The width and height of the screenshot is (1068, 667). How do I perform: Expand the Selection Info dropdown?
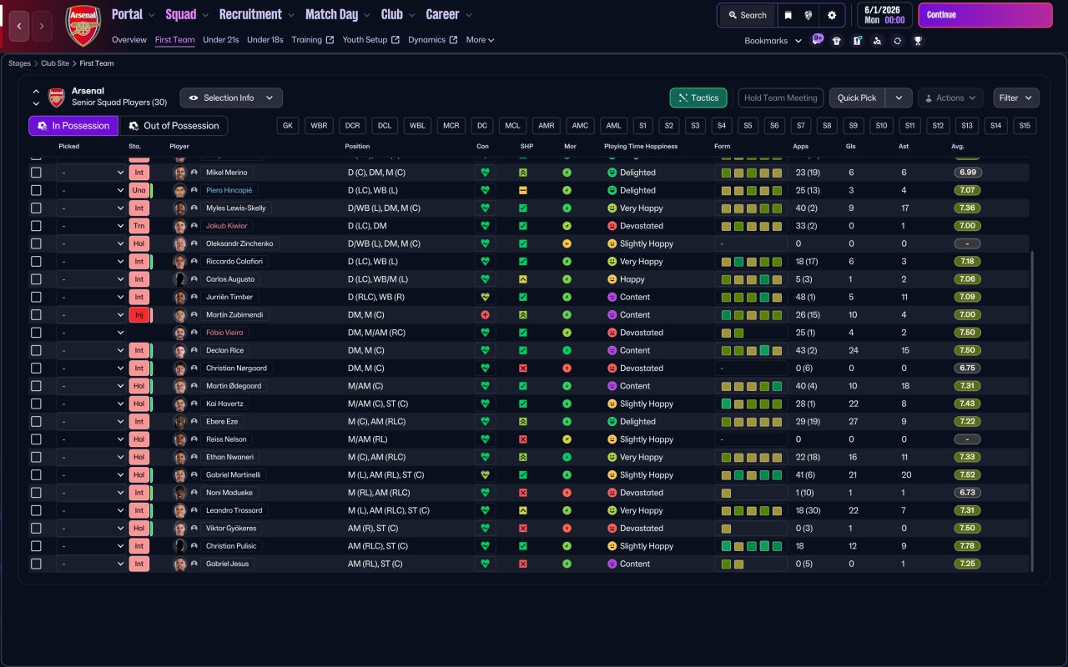pos(231,98)
